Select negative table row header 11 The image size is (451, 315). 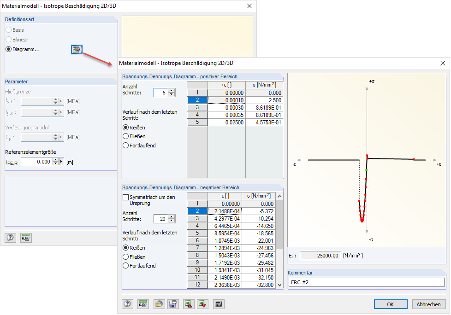click(x=197, y=277)
